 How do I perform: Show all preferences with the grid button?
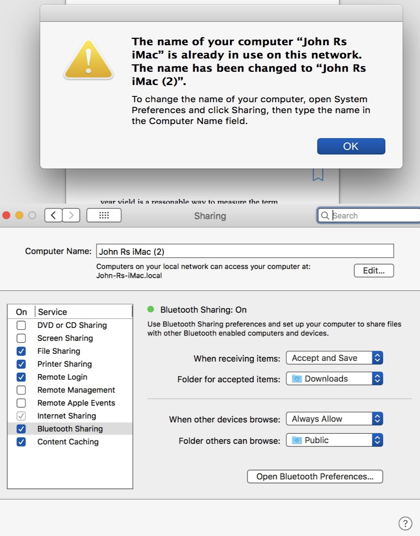[x=104, y=215]
